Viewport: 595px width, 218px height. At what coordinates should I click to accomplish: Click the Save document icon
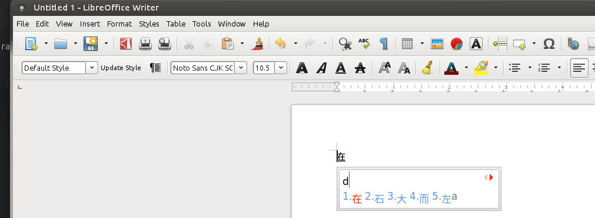click(91, 44)
